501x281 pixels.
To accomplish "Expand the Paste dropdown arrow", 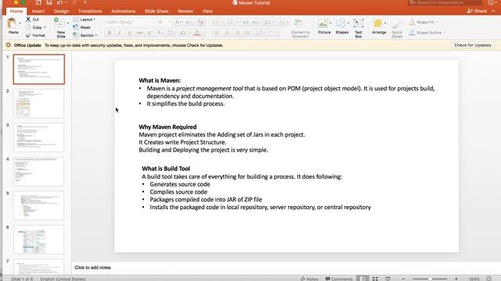I will 20,23.
